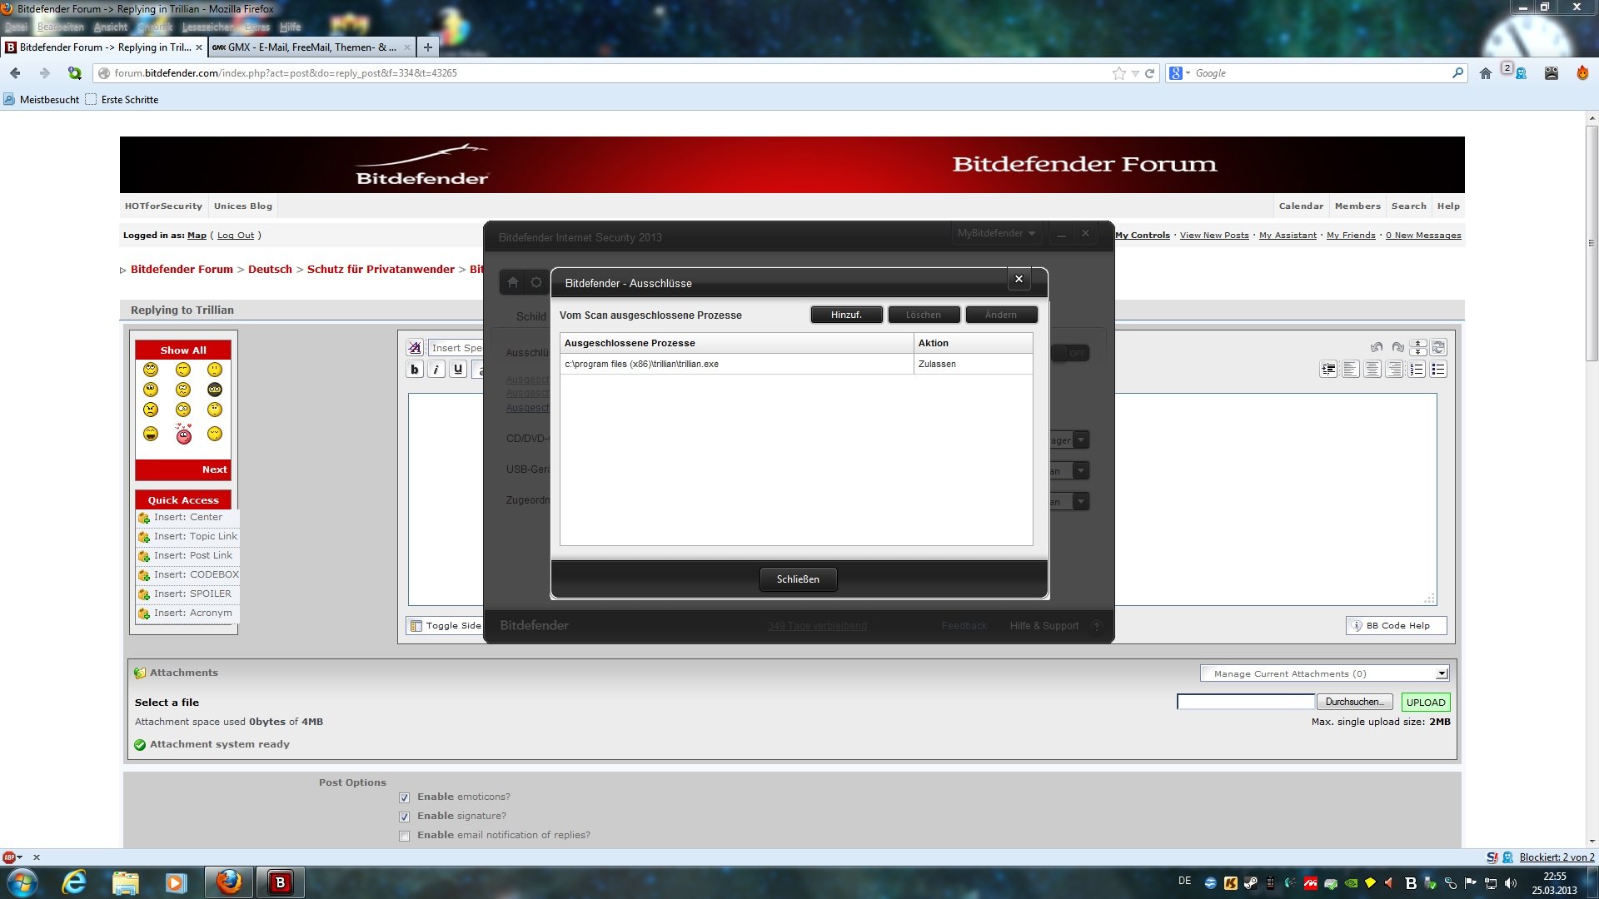The height and width of the screenshot is (899, 1599).
Task: Click the 349 Tage verbleibend link
Action: click(x=817, y=626)
